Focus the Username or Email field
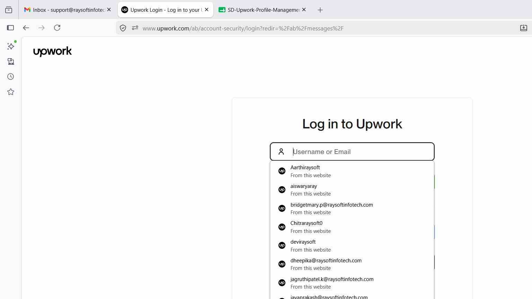This screenshot has width=532, height=299. pos(352,152)
